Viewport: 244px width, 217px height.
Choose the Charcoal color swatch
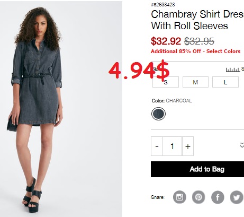coord(158,114)
